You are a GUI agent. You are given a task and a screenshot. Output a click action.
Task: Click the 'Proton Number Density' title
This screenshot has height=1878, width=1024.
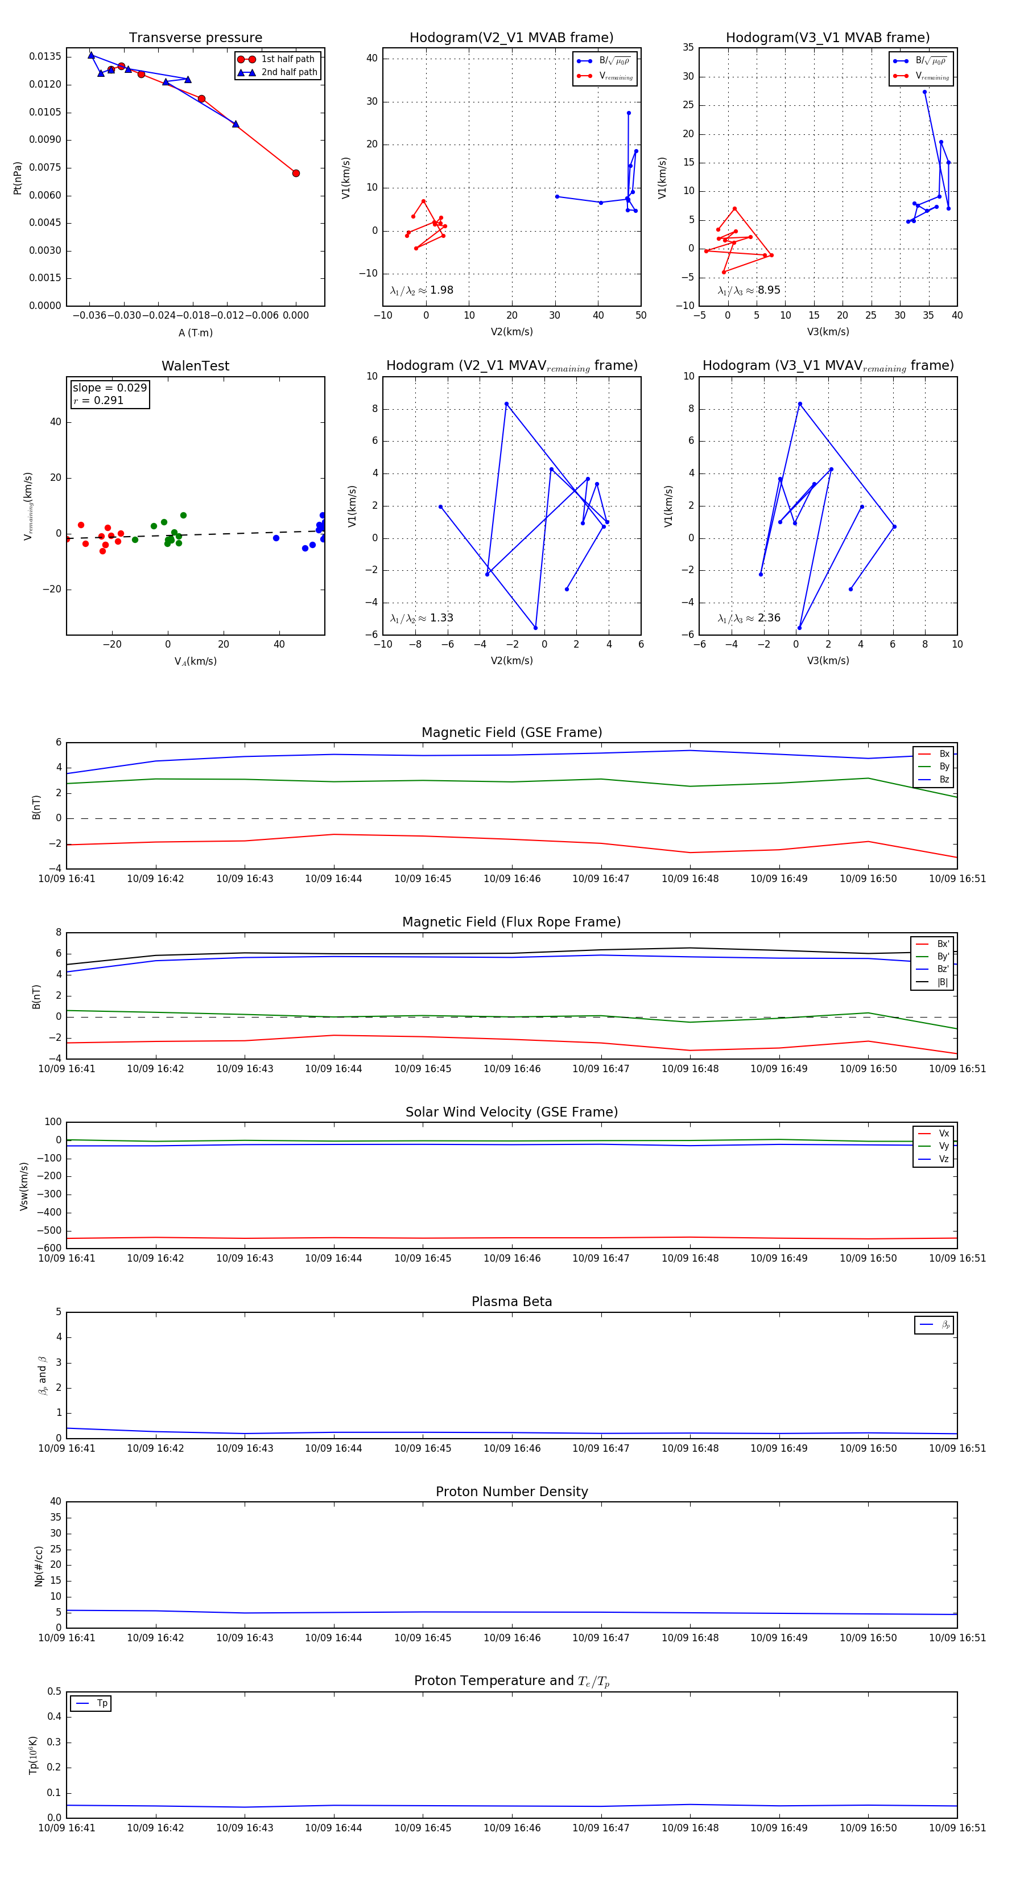tap(511, 1492)
